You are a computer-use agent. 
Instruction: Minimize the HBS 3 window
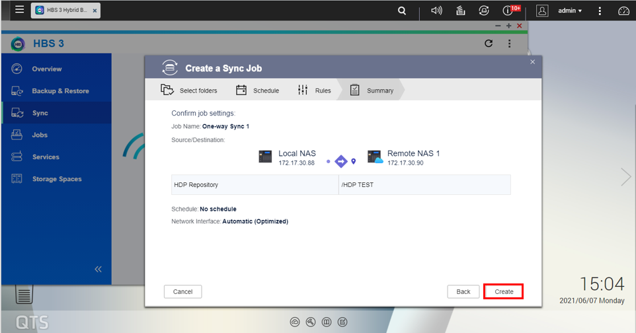click(498, 26)
